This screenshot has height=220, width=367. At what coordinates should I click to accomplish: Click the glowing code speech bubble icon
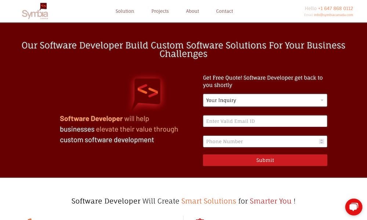[147, 92]
